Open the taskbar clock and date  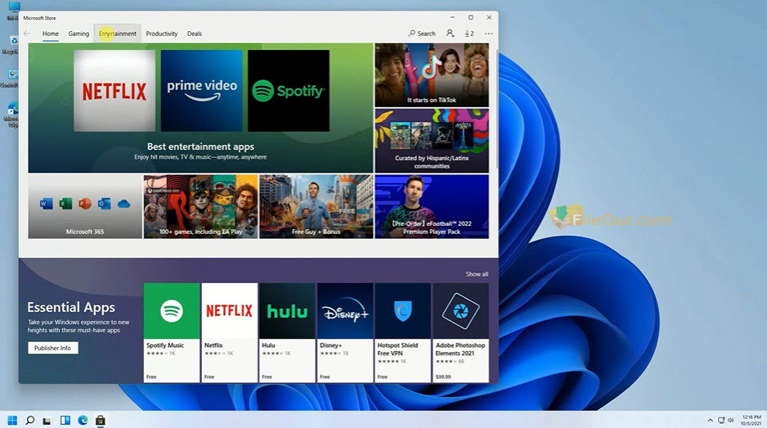pos(751,420)
